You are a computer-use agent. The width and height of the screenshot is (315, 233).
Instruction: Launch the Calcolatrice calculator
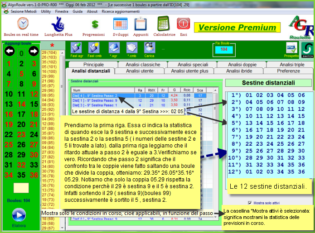(x=163, y=24)
